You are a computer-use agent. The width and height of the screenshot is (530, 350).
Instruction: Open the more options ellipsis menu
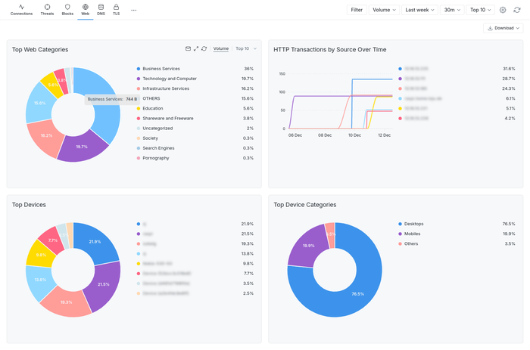coord(134,10)
